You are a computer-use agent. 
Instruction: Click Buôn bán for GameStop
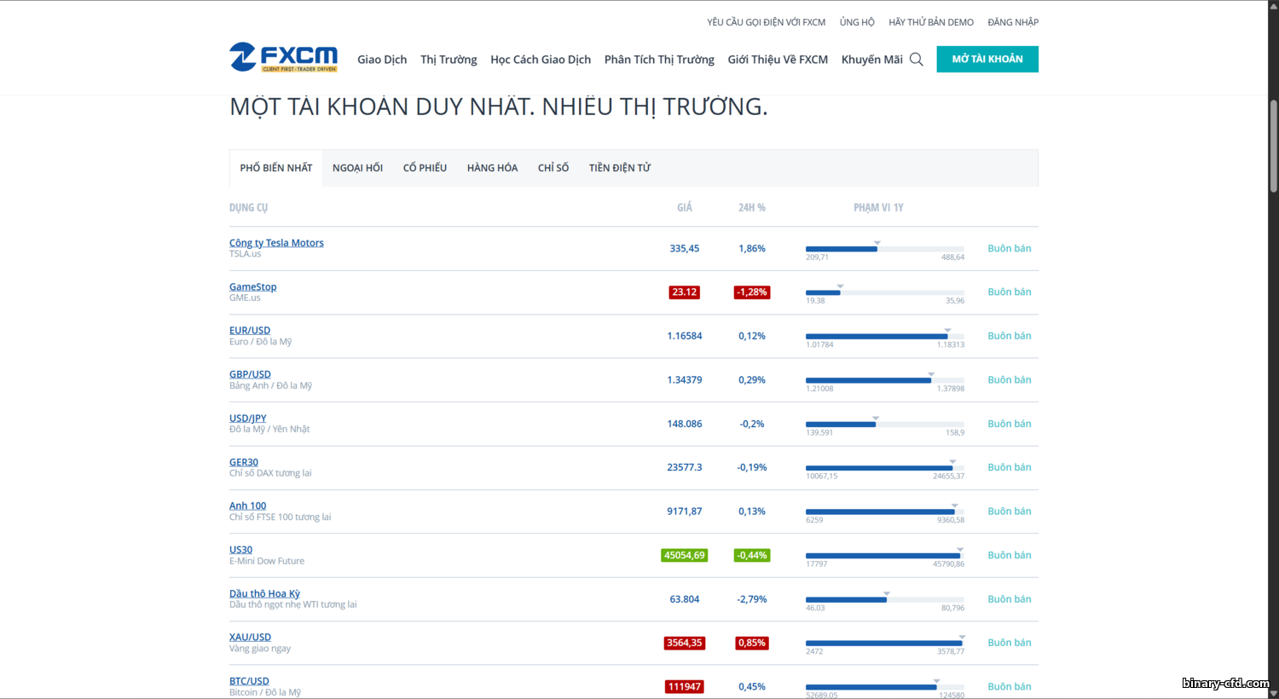click(x=1010, y=292)
